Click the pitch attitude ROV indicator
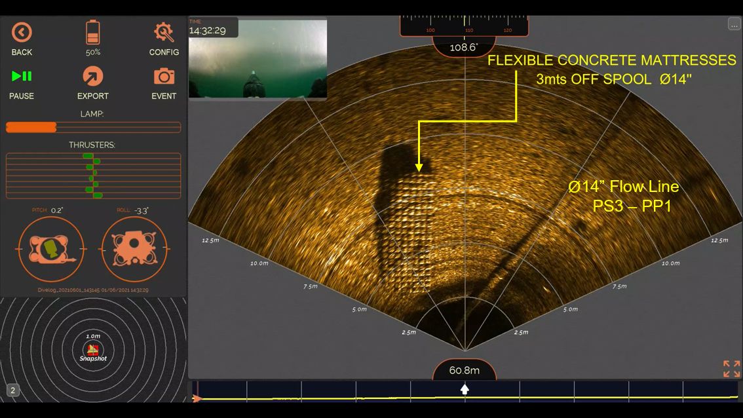Viewport: 743px width, 418px height. coord(50,250)
